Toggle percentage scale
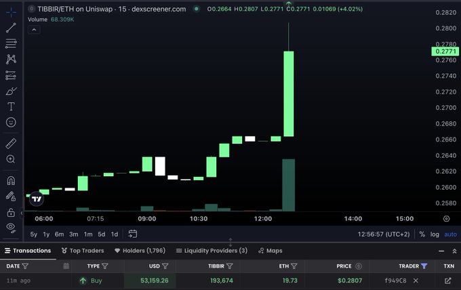 422,234
